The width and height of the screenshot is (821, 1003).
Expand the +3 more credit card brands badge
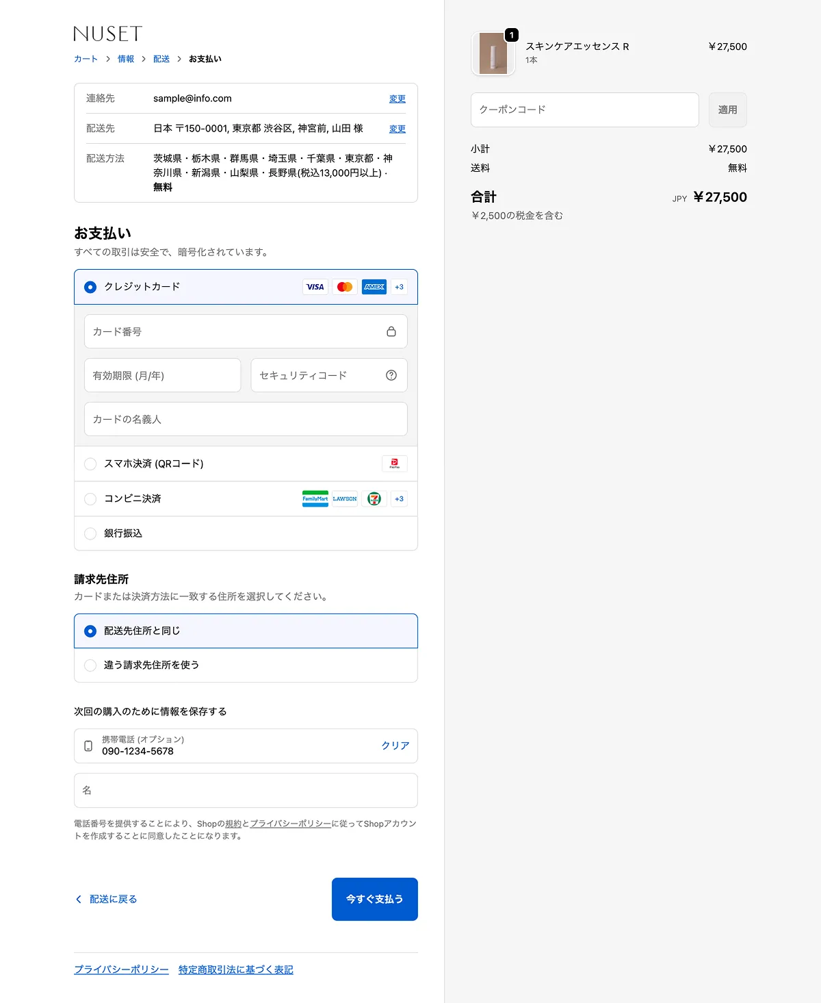coord(399,287)
